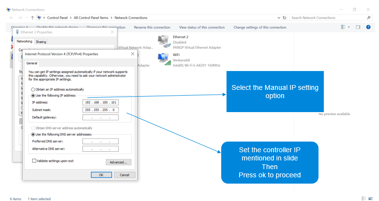Open the address bar history dropdown

[x=279, y=17]
